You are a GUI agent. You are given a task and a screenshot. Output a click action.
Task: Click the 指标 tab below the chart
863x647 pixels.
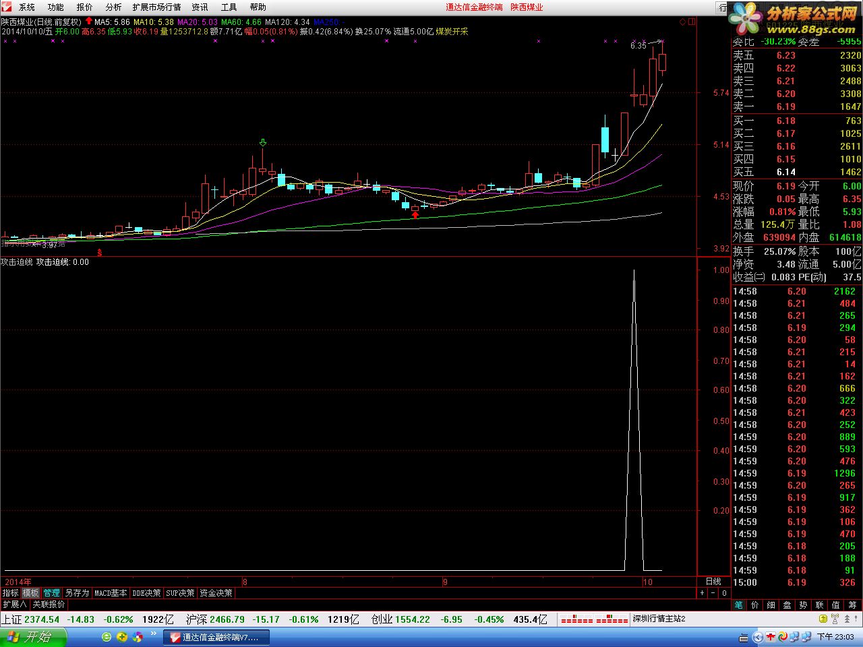click(x=11, y=593)
